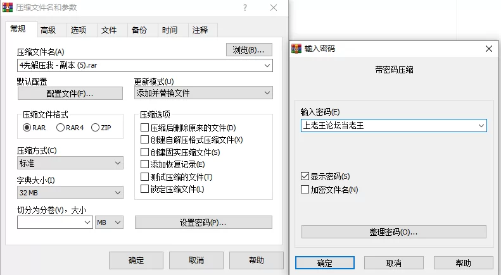Open the MB unit dropdown for volume size

[109, 223]
